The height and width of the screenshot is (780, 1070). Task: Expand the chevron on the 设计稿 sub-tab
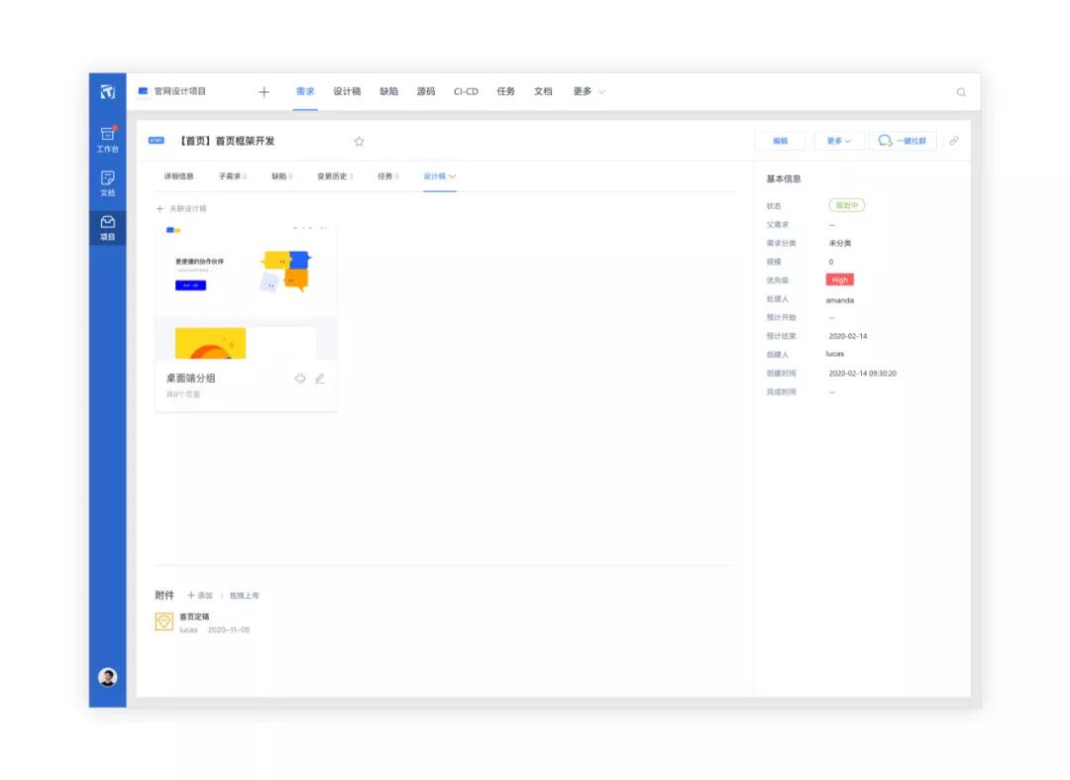(453, 176)
